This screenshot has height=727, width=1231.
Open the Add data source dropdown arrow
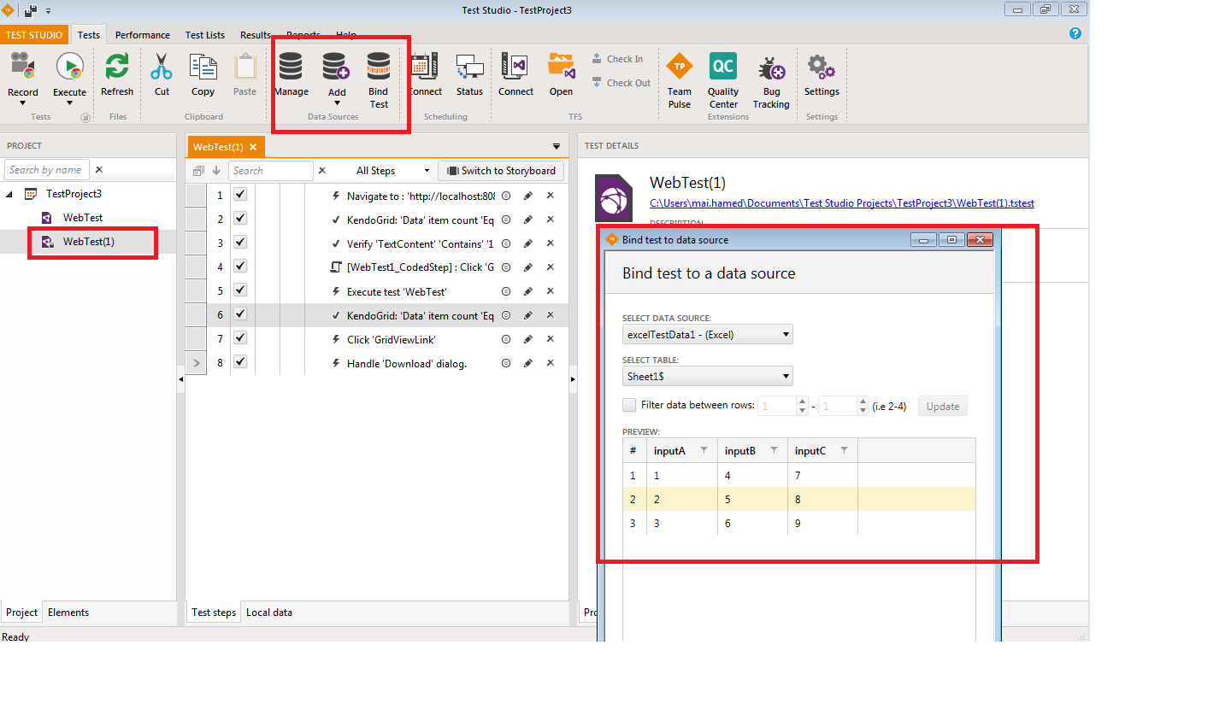(337, 103)
